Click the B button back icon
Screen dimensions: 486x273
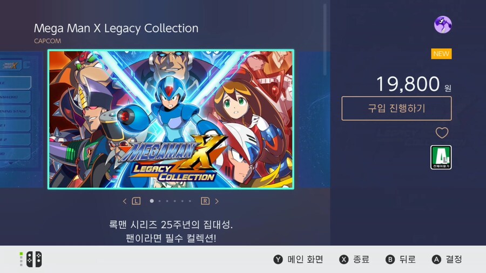pos(390,260)
